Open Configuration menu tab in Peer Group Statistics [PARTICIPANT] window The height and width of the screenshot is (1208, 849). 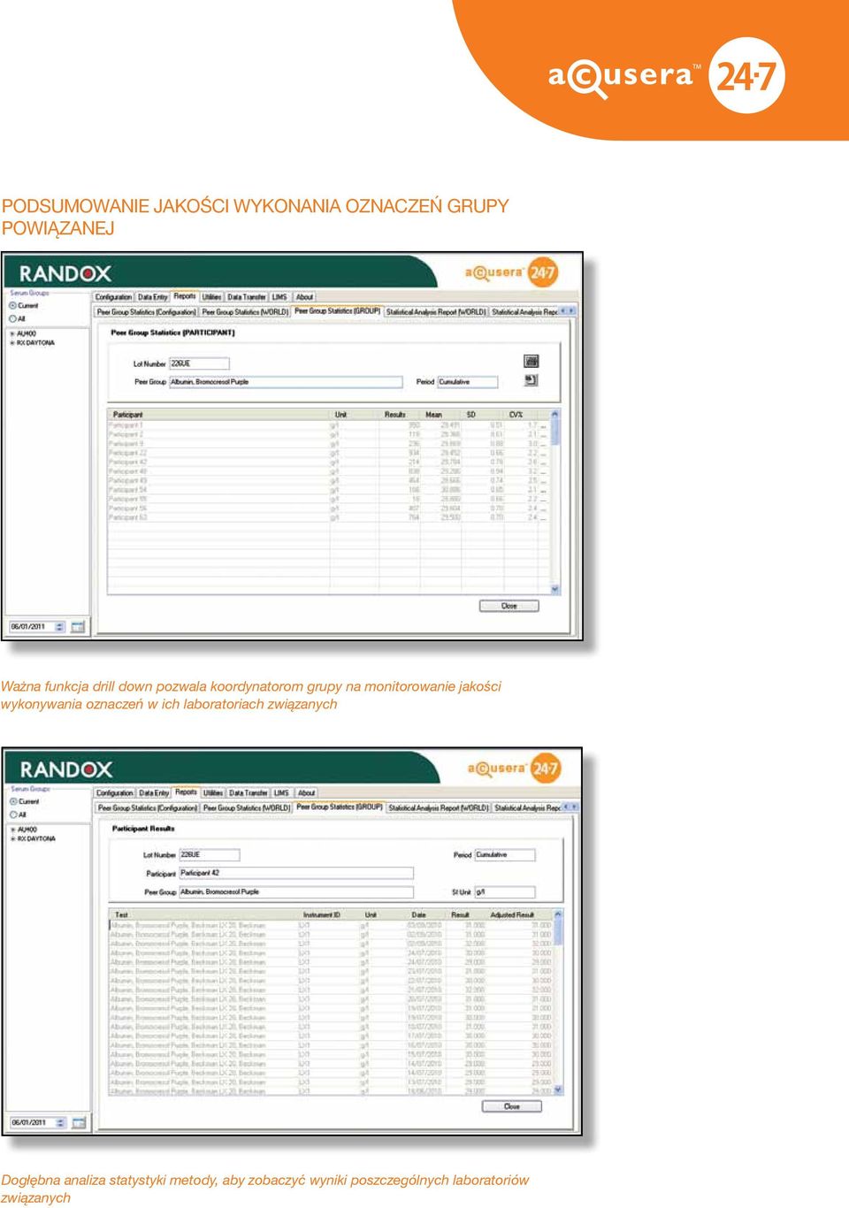113,297
